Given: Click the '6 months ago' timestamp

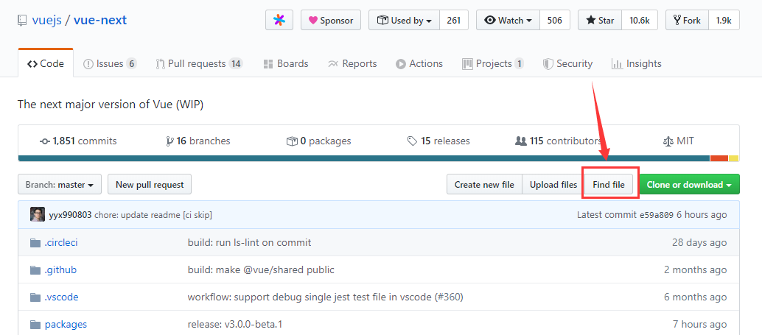Looking at the screenshot, I should pos(696,297).
